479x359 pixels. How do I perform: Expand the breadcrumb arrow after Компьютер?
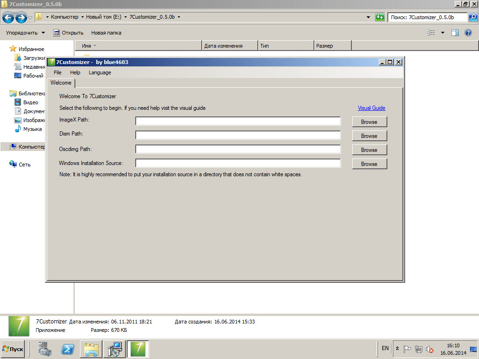(82, 17)
